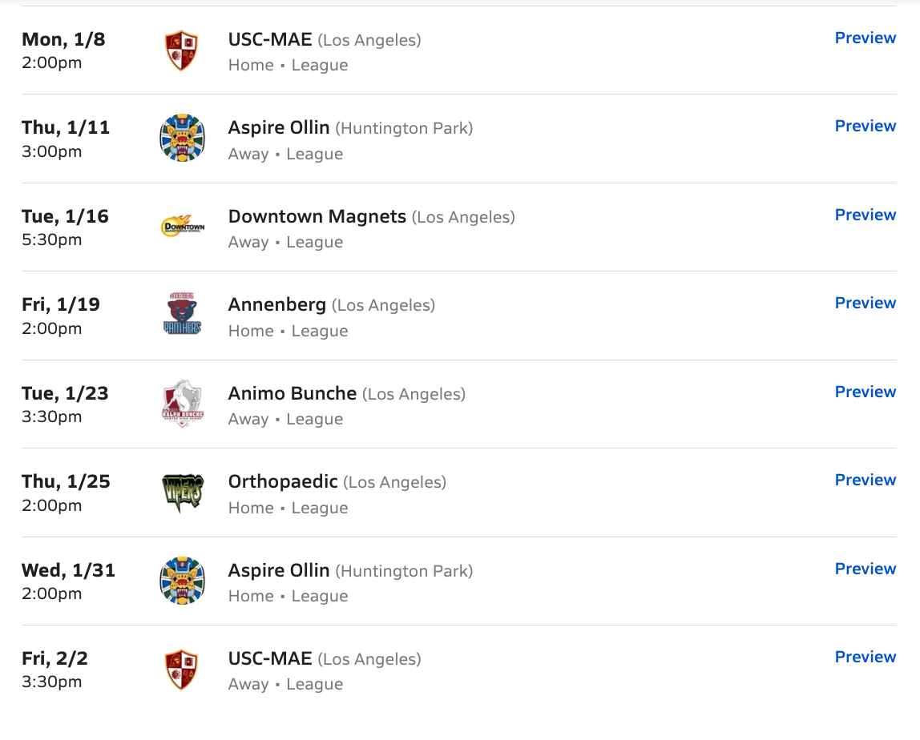Open Preview for Orthopaedic game

[865, 480]
